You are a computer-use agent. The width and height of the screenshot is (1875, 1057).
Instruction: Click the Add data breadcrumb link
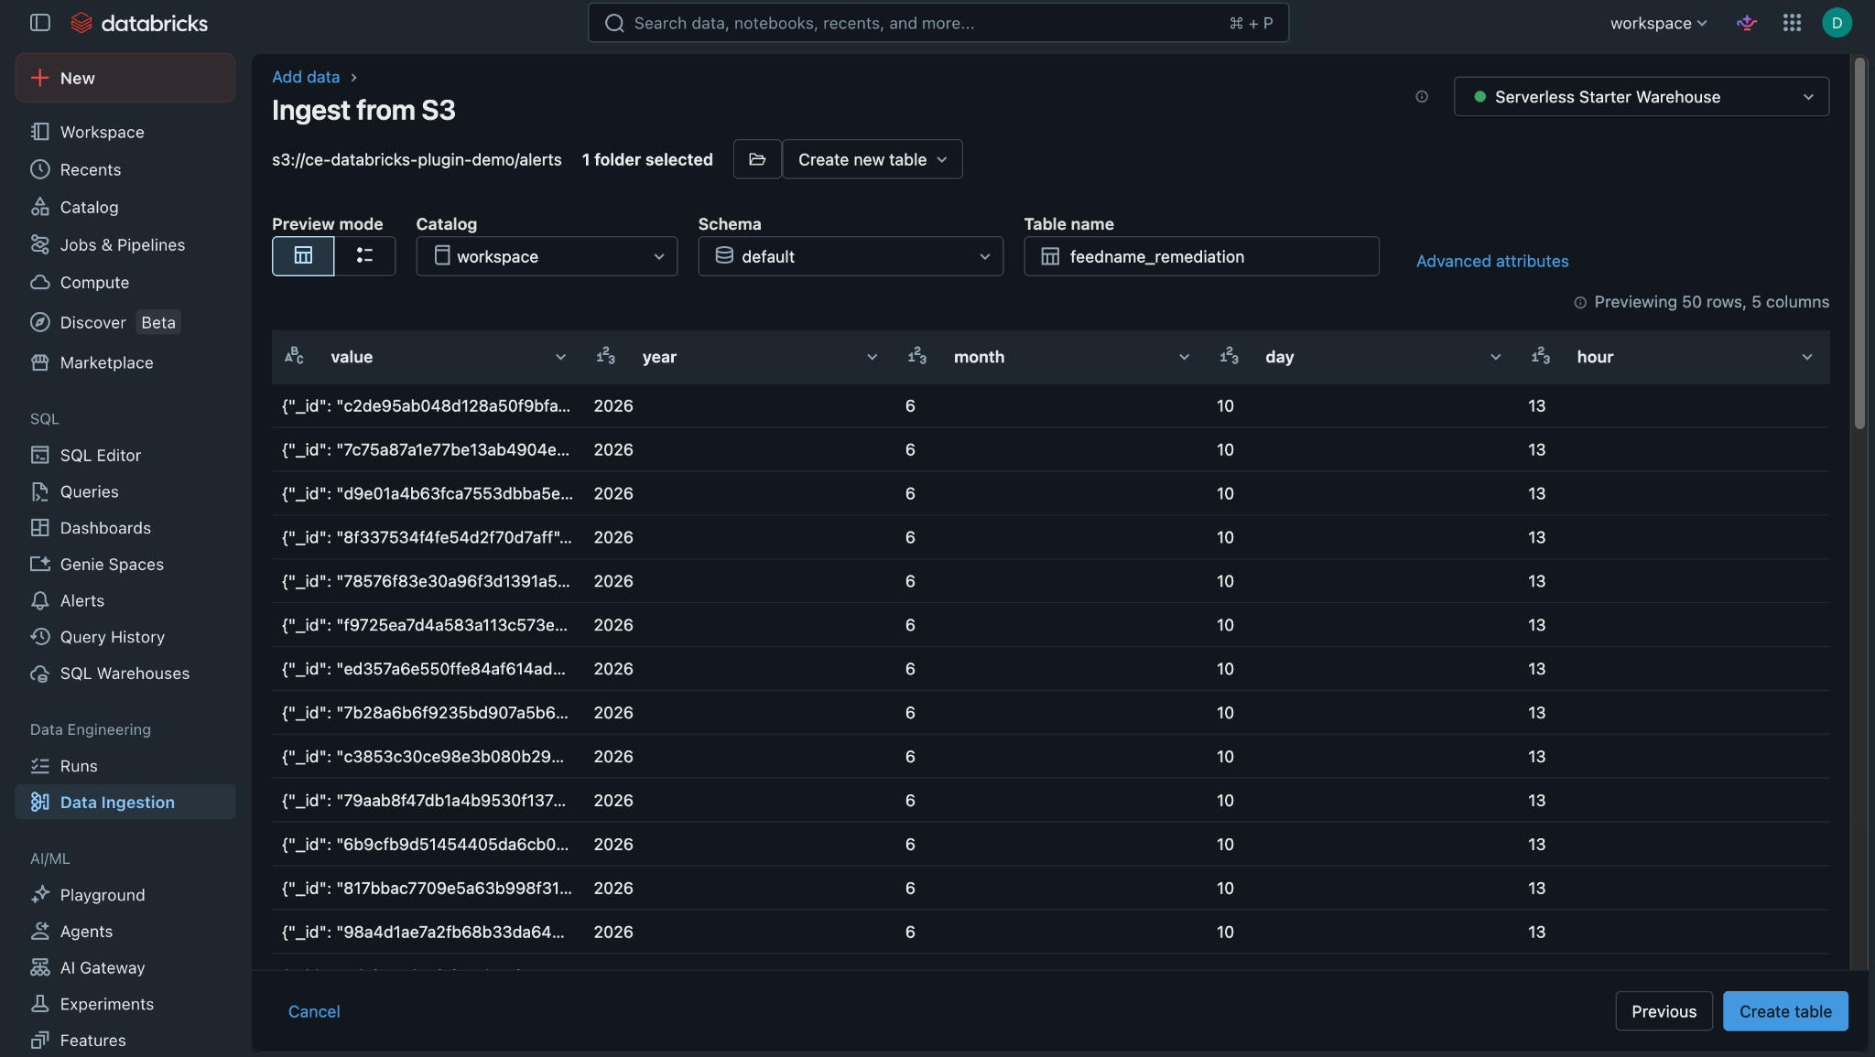coord(306,77)
